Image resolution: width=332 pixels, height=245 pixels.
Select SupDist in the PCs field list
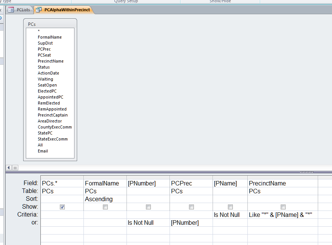(x=45, y=43)
